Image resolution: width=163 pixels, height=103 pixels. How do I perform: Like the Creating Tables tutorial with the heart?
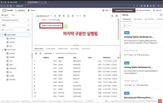pyautogui.click(x=125, y=55)
